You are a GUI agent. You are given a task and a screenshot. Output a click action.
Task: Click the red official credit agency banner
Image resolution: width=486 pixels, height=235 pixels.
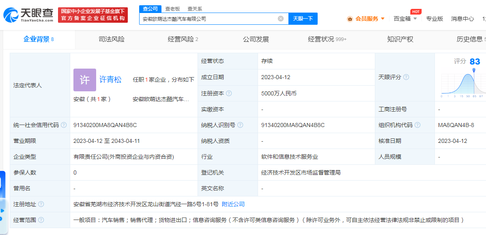pyautogui.click(x=93, y=15)
